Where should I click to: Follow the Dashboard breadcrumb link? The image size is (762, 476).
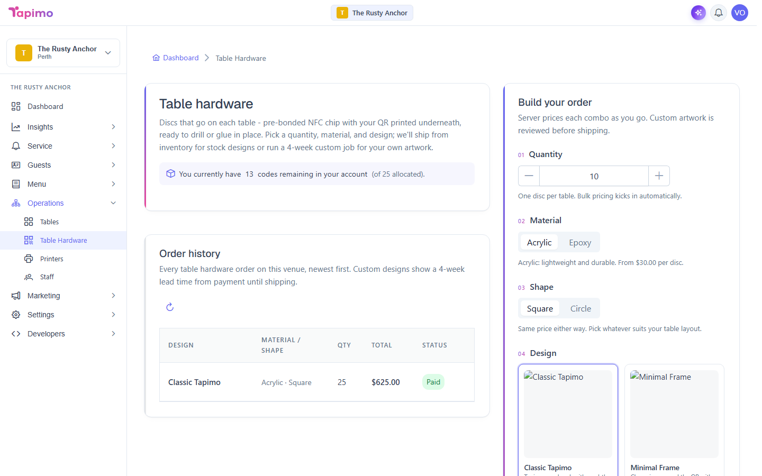[181, 58]
